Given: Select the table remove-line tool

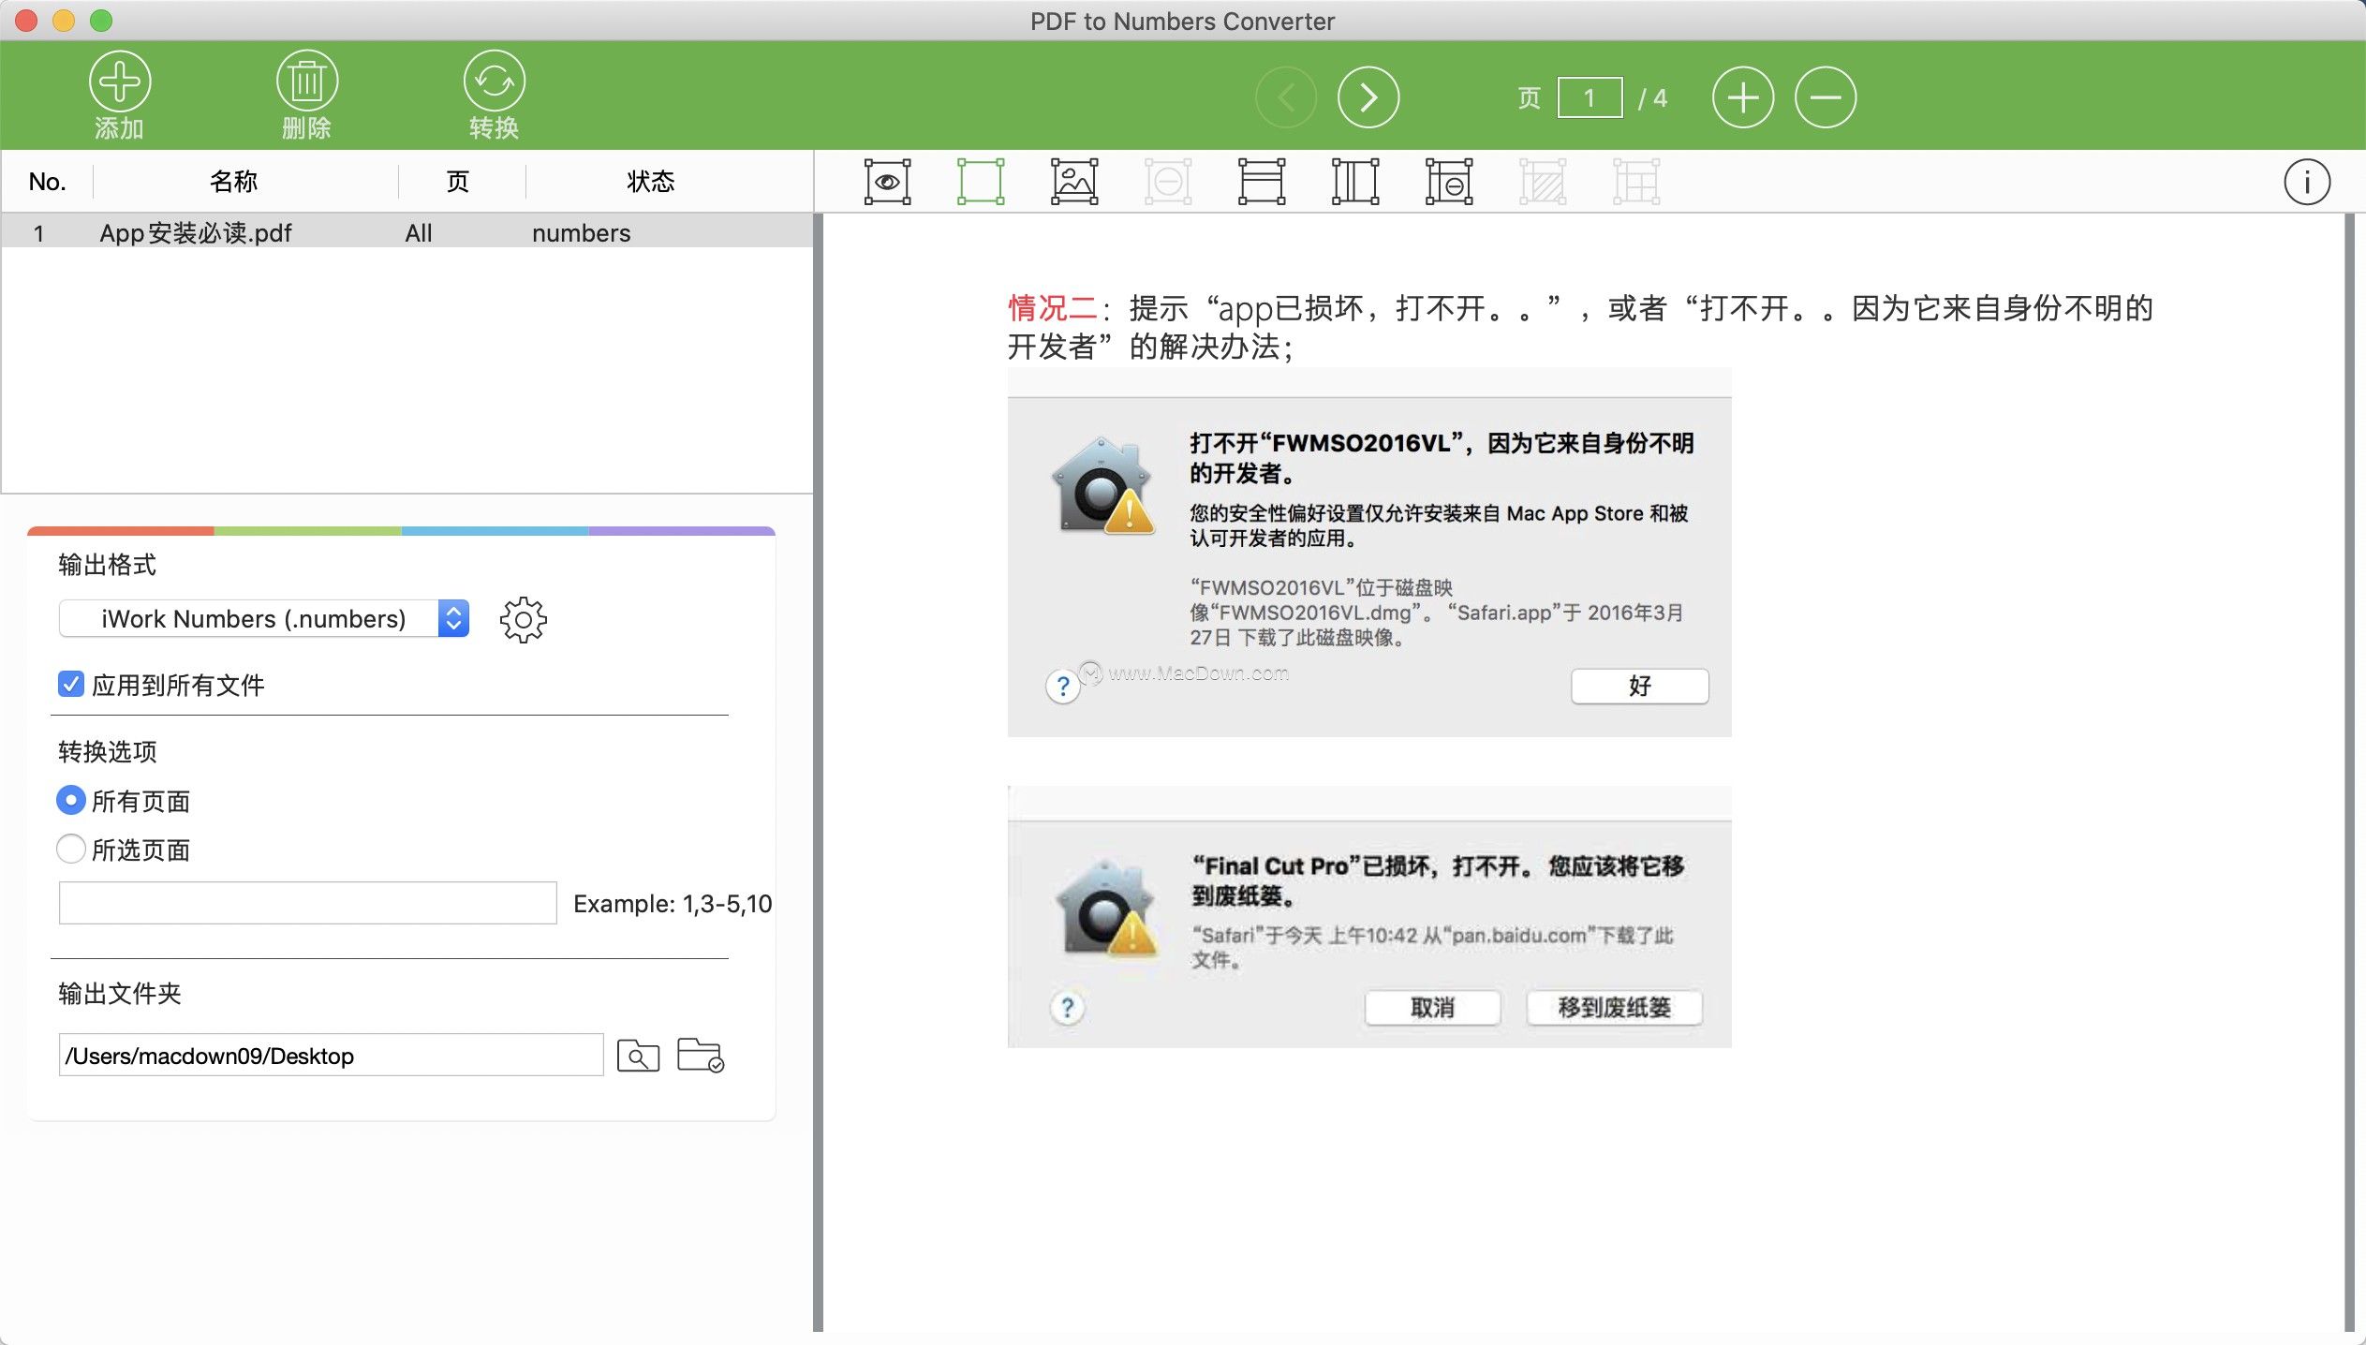Looking at the screenshot, I should tap(1449, 182).
